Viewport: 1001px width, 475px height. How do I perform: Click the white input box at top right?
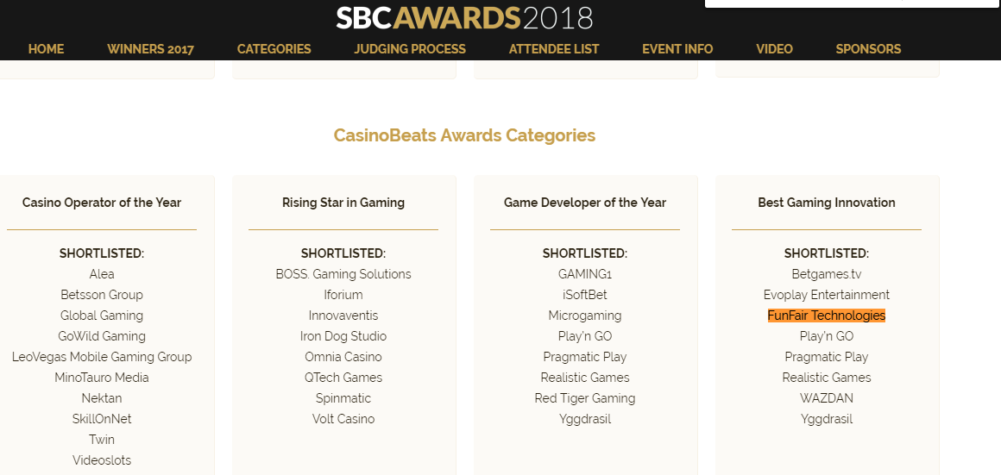pos(852,3)
